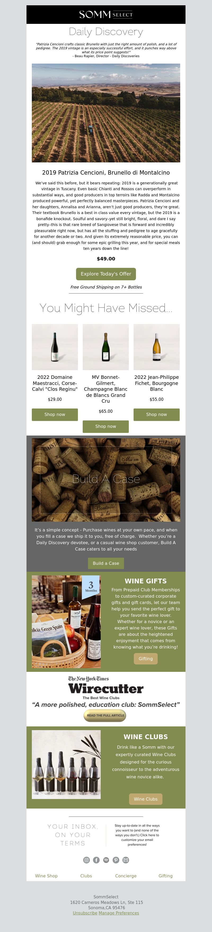This screenshot has width=212, height=932.
Task: Open the Wine Shop footer menu link
Action: click(x=46, y=876)
